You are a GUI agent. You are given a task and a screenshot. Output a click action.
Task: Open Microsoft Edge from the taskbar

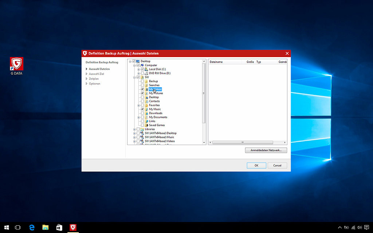[32, 228]
